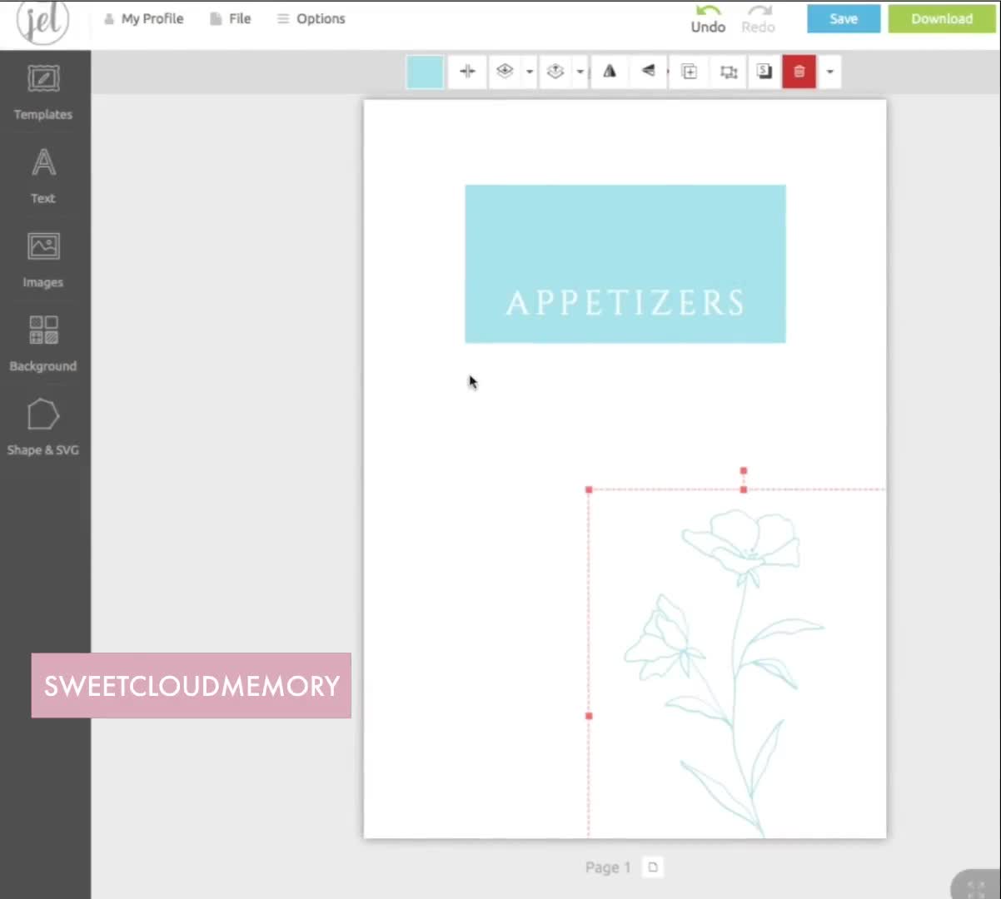Select the Text tool in sidebar

pos(42,176)
